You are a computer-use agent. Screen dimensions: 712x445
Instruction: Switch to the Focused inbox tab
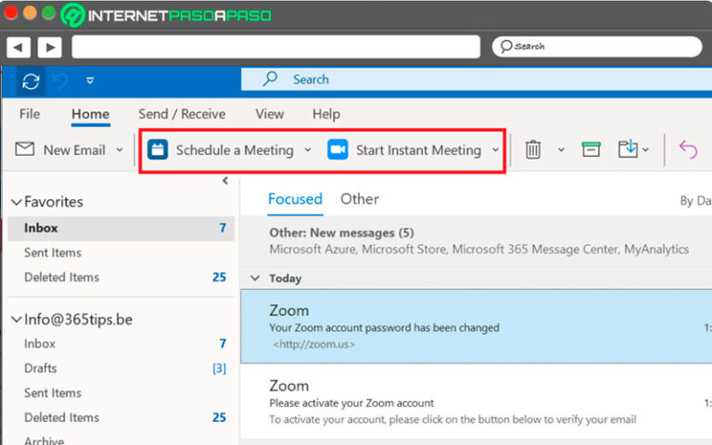pos(295,199)
